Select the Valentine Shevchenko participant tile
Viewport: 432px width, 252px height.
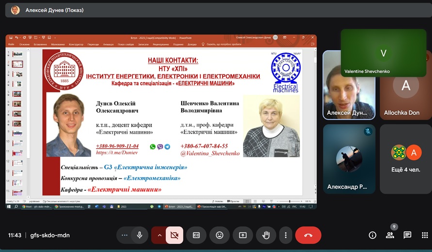(x=383, y=53)
